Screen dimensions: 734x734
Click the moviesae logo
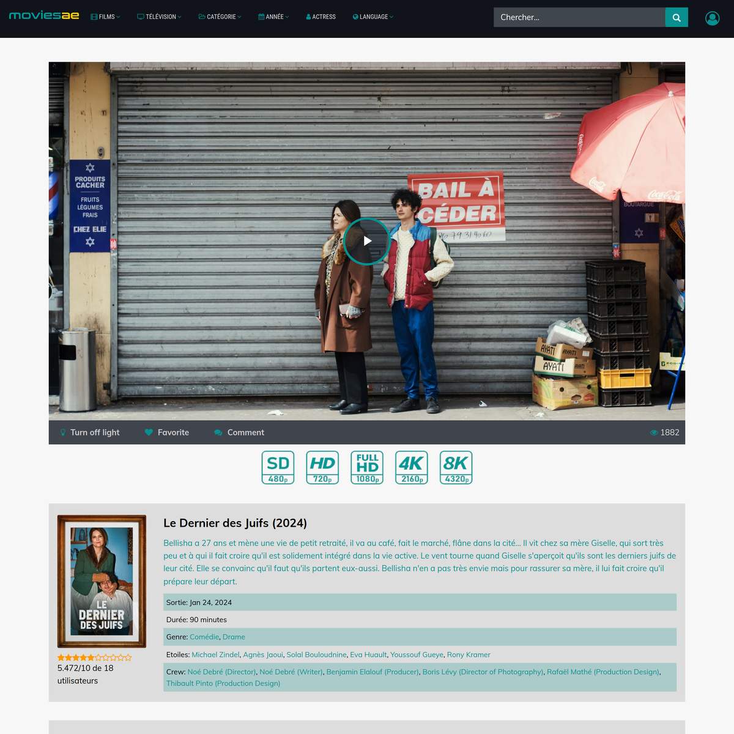click(x=44, y=16)
